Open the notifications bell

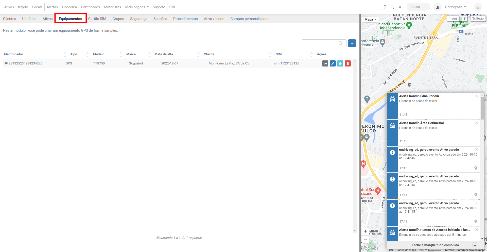tap(438, 7)
